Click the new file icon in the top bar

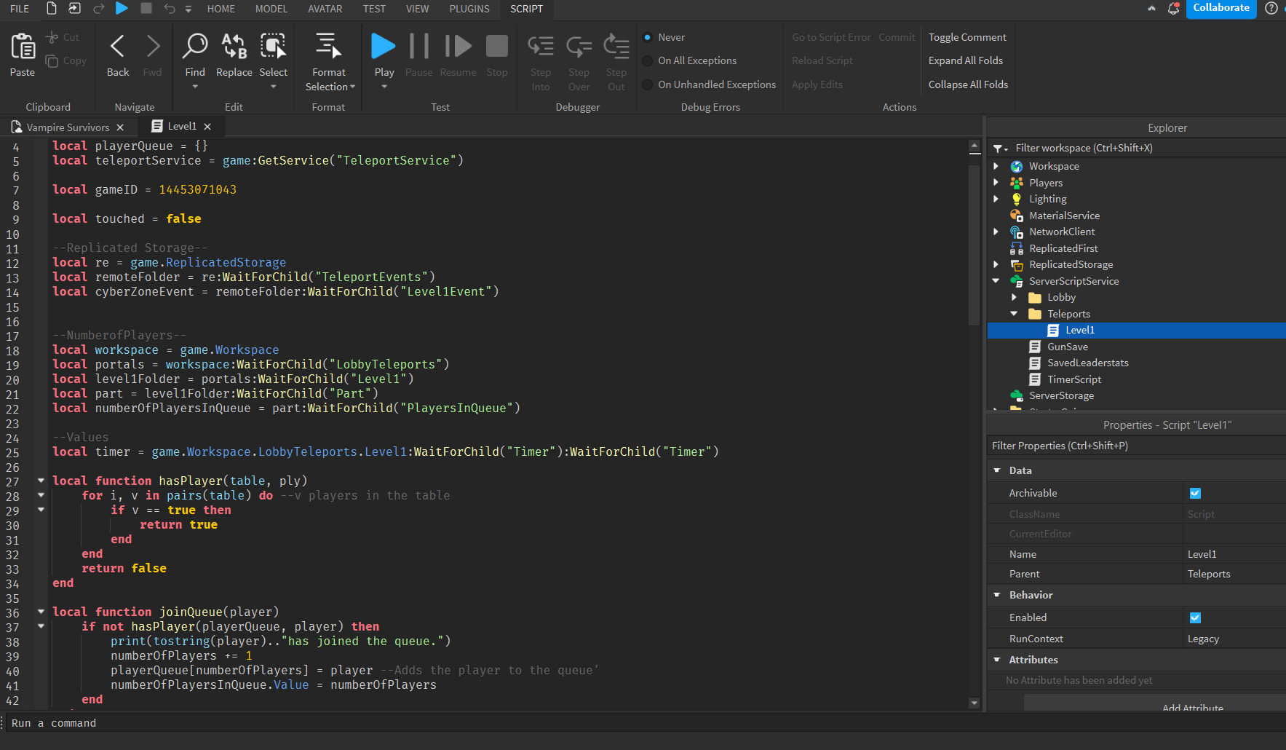[52, 8]
